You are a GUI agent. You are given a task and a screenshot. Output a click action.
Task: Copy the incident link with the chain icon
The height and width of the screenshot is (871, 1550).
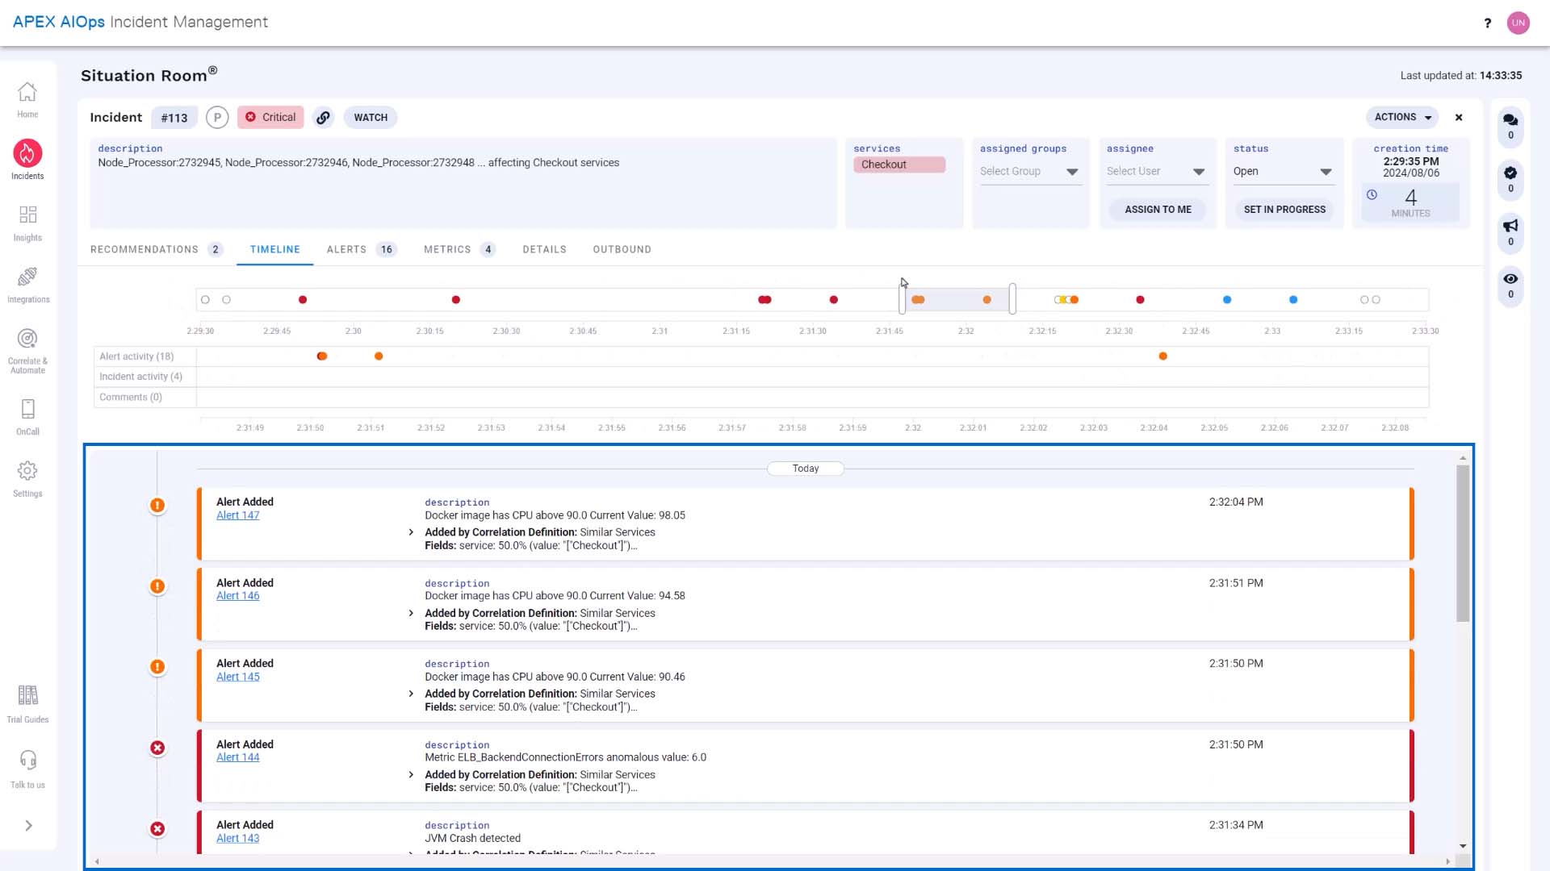(x=323, y=117)
